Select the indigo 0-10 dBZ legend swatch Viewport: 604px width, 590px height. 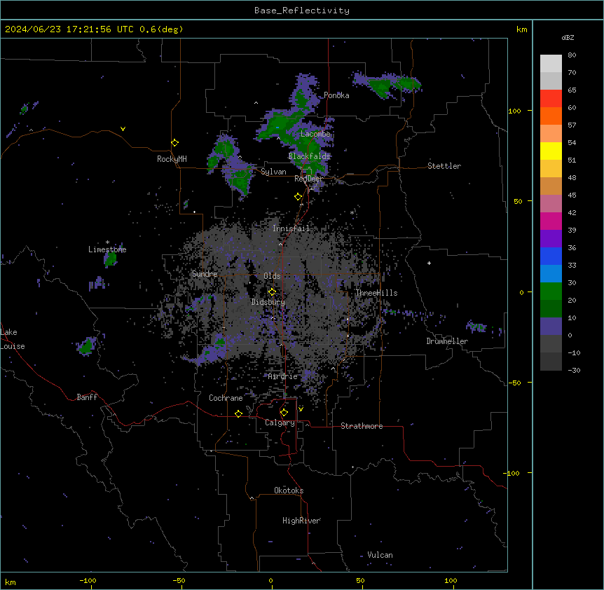(551, 327)
